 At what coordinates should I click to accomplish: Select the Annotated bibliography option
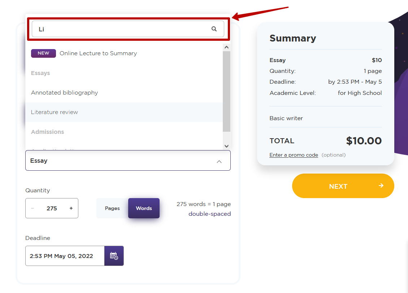(64, 93)
